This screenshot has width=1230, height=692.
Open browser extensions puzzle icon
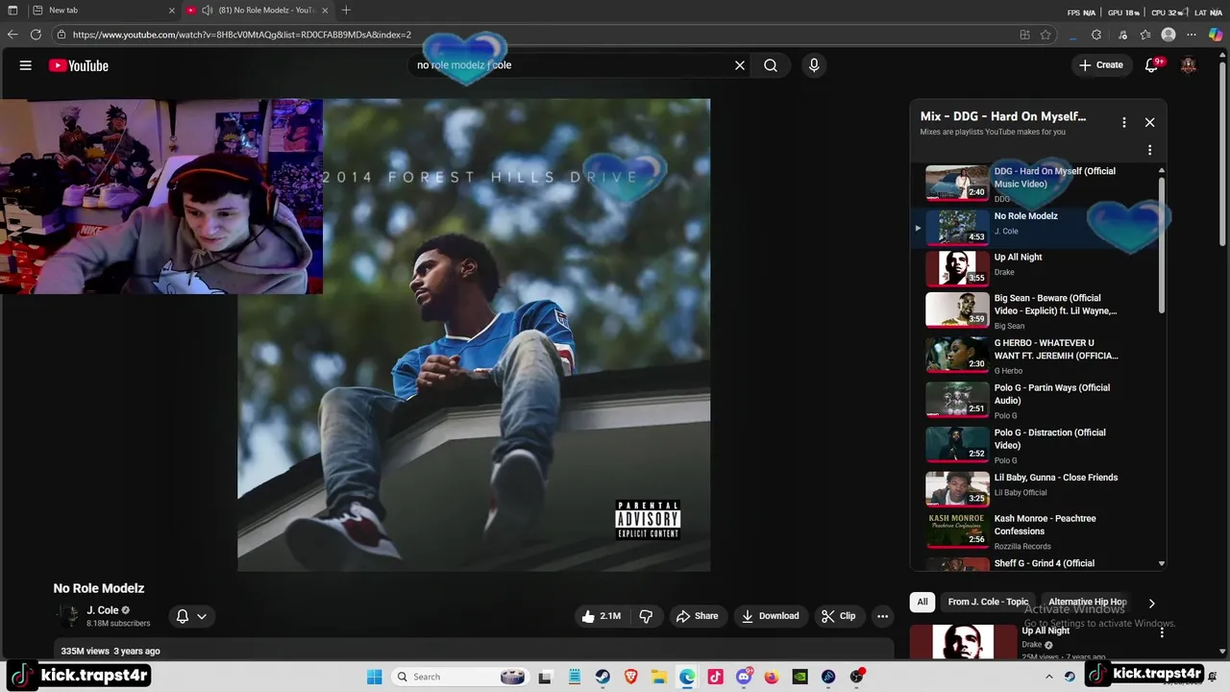point(1096,35)
